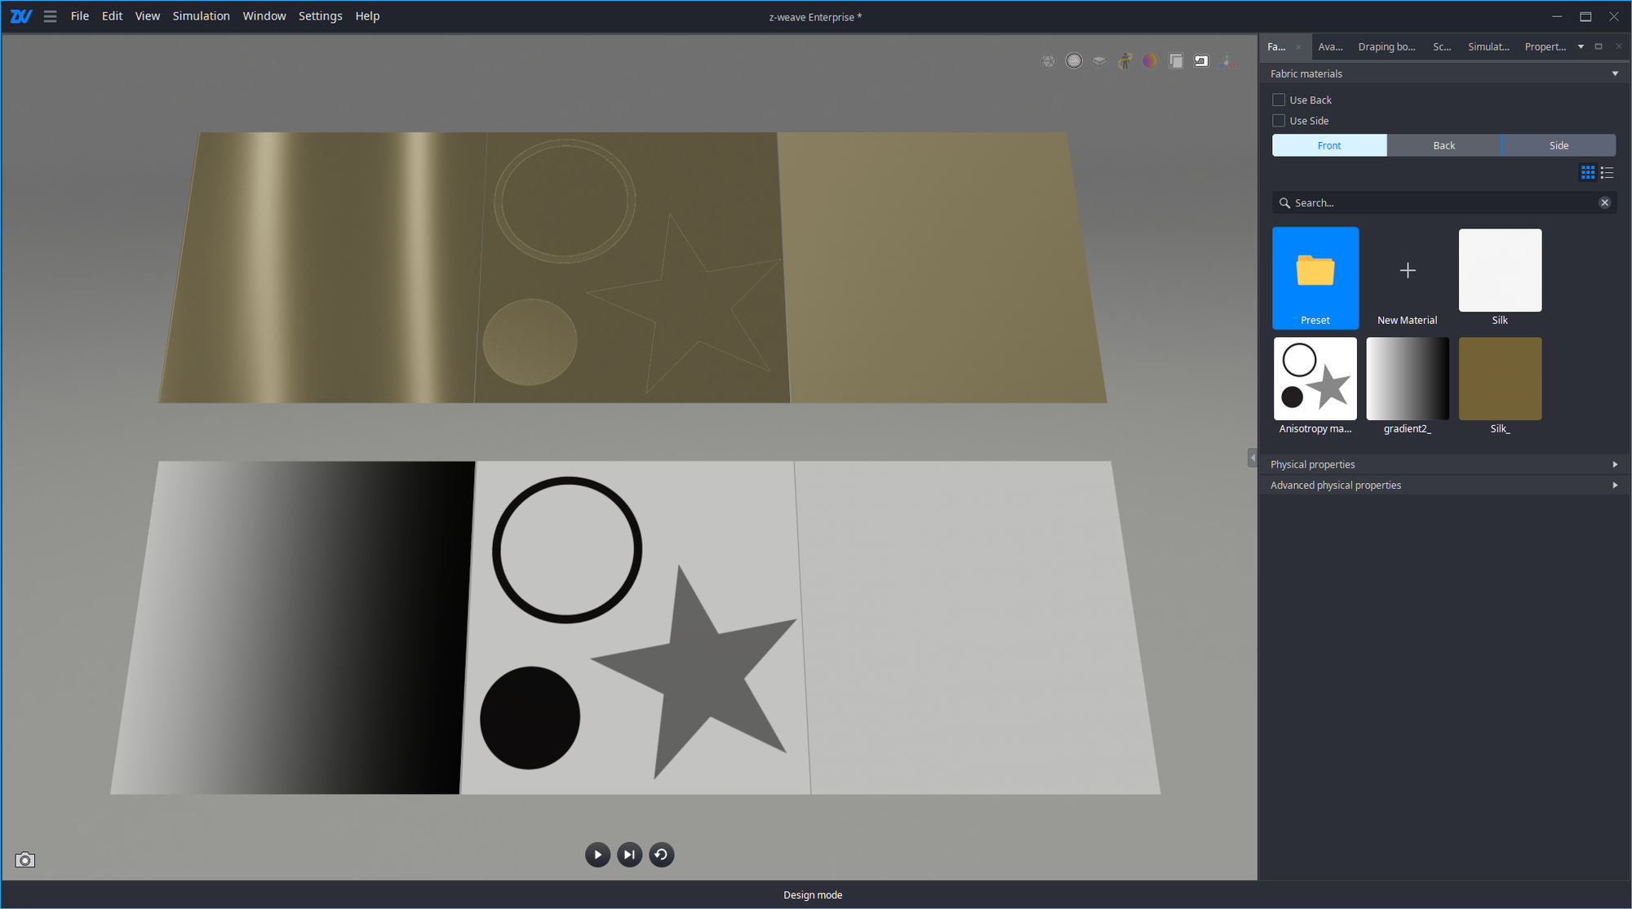The image size is (1632, 909).
Task: Take a screenshot with camera icon
Action: [x=25, y=860]
